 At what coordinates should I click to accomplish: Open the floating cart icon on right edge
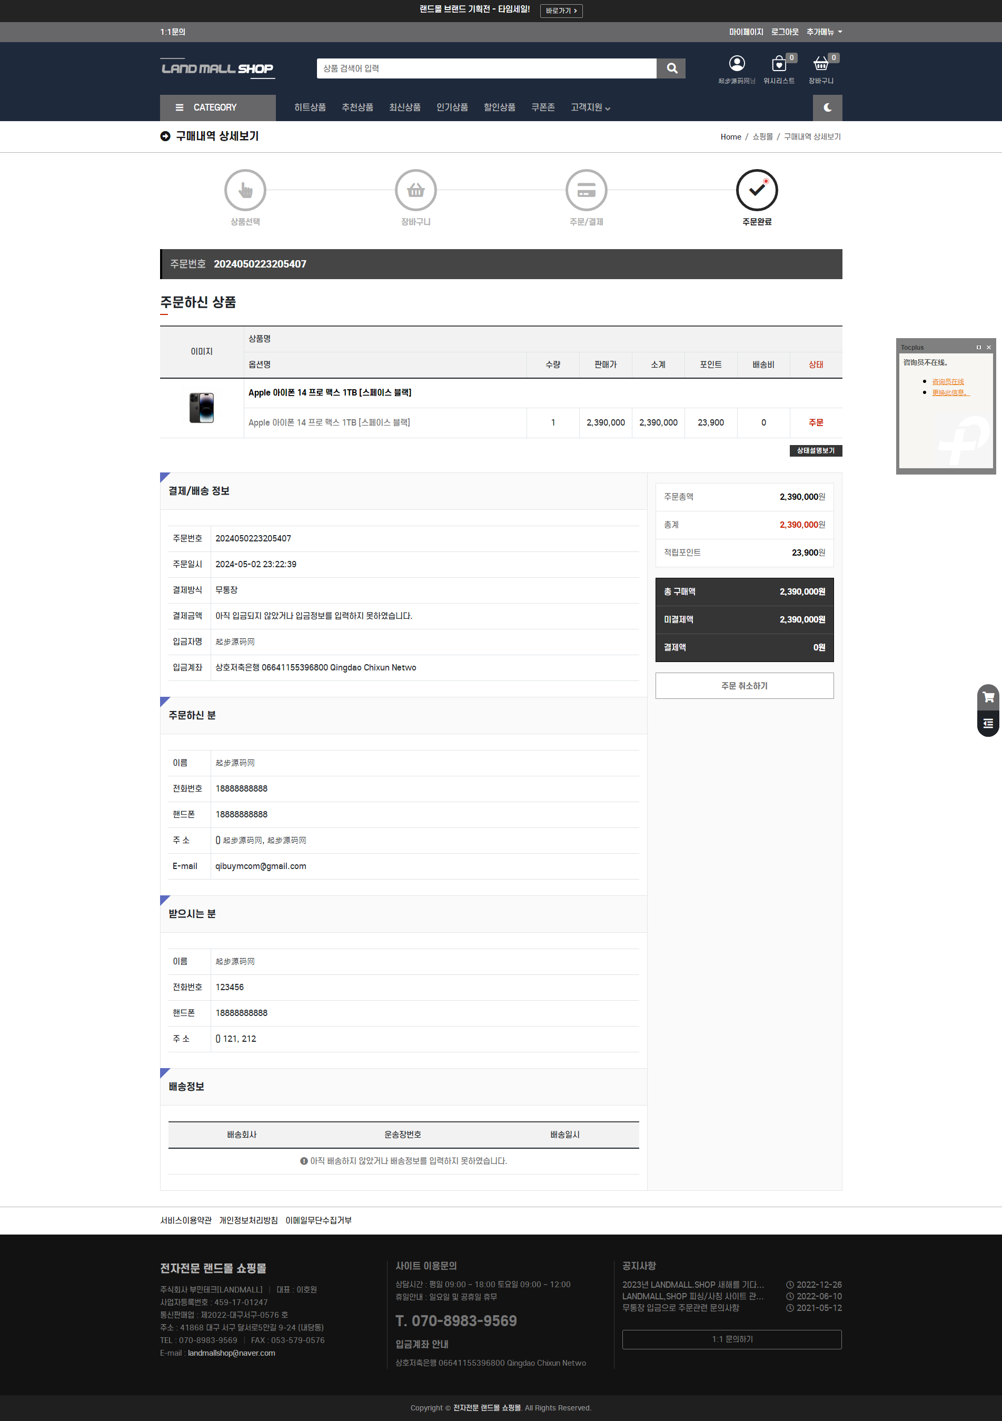coord(988,697)
